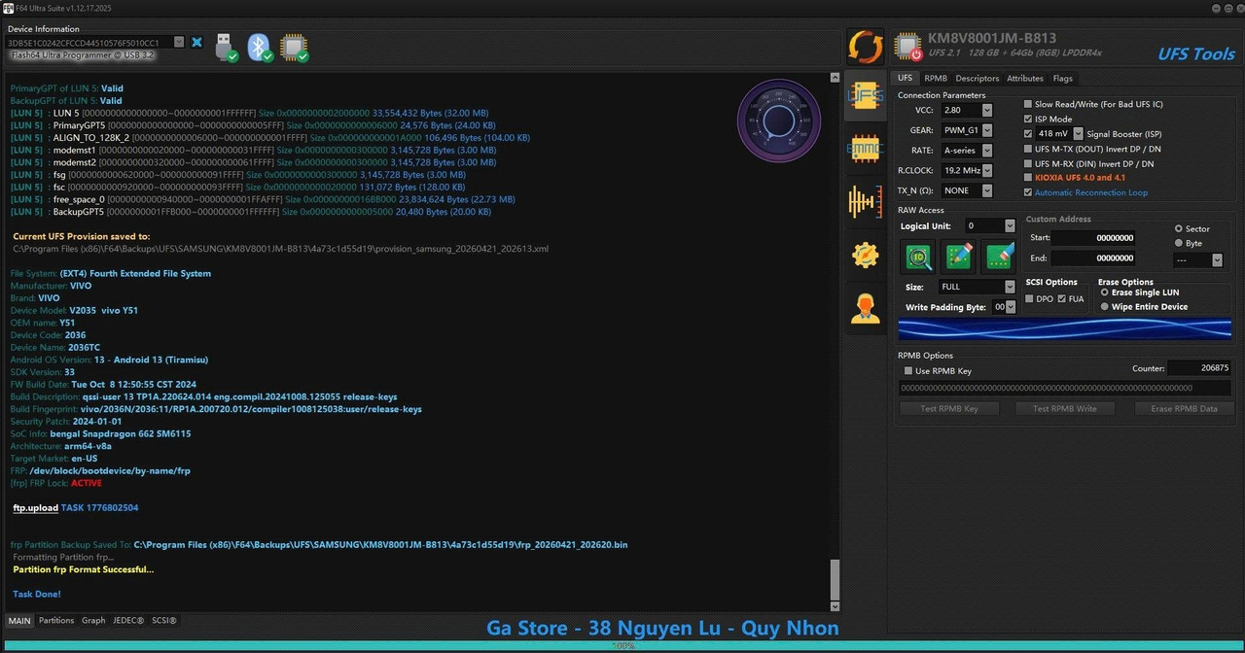Select Wipe Entire Device option
1245x653 pixels.
1104,306
